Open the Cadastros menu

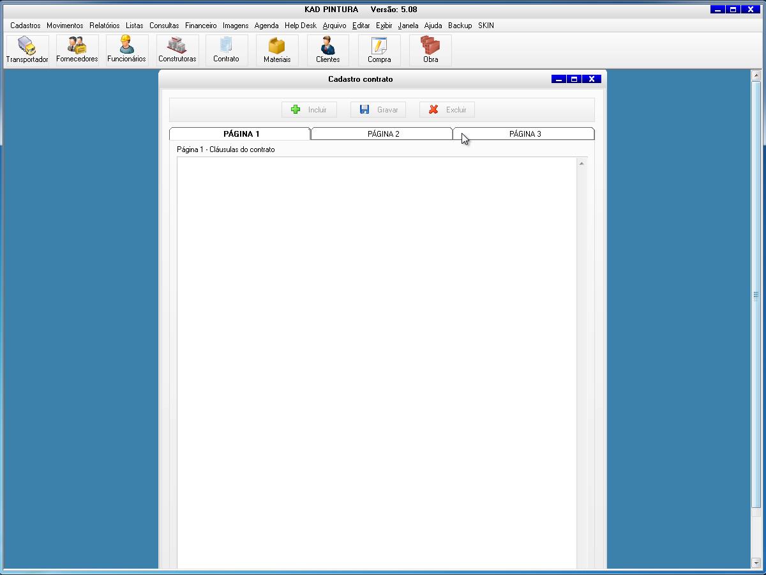pos(25,26)
